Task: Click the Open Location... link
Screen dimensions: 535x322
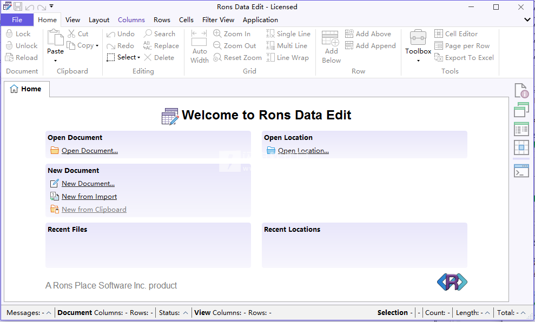Action: 303,151
